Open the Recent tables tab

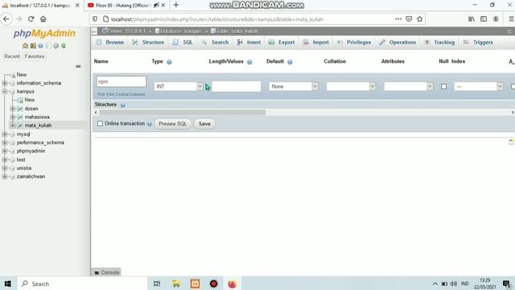tap(12, 56)
